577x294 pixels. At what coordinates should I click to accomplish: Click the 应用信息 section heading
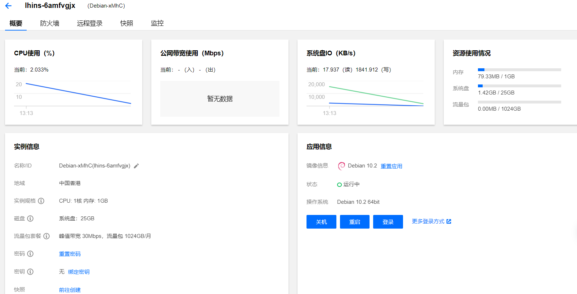pos(319,147)
